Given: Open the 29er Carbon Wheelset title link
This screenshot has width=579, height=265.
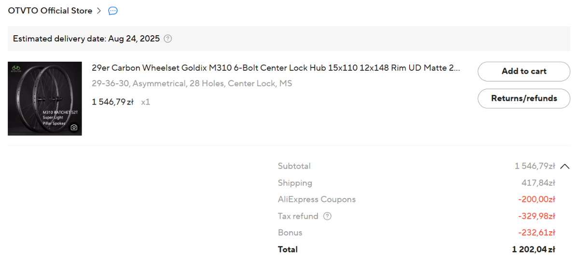Looking at the screenshot, I should pos(276,68).
